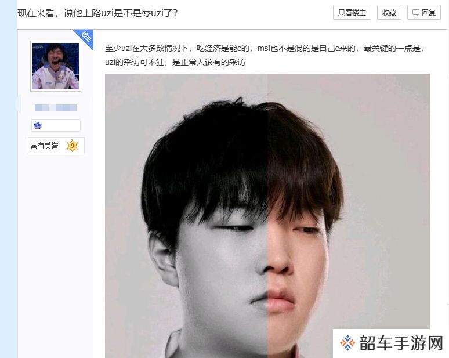449x358 pixels.
Task: Bookmark the thread with 收藏
Action: 389,12
